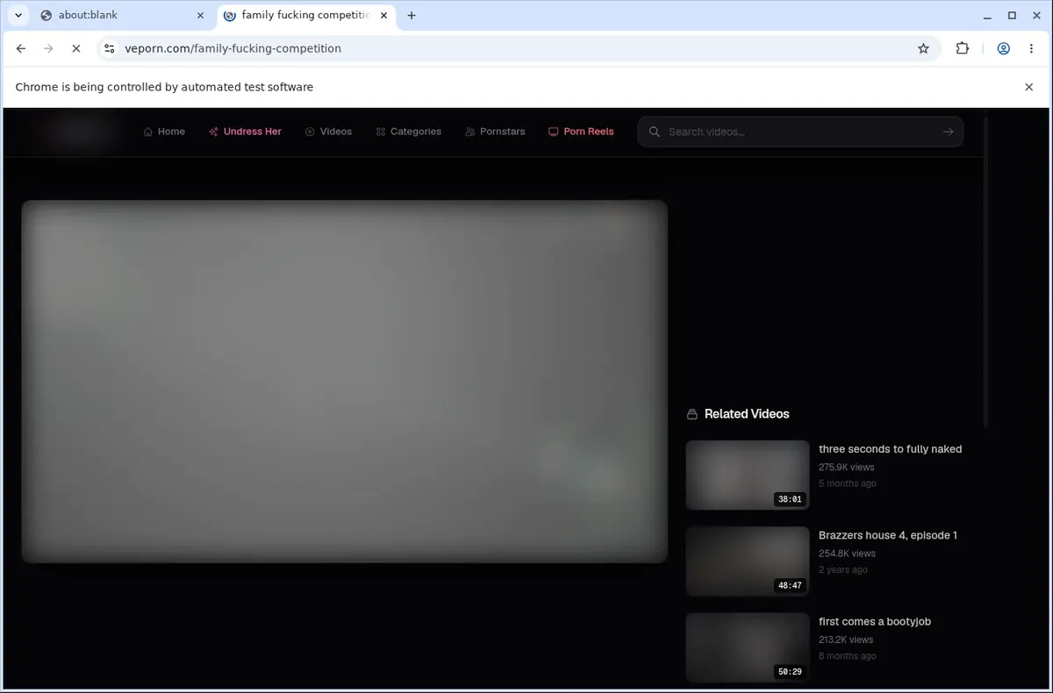Click the Chrome forward arrow
The width and height of the screenshot is (1053, 693).
[x=48, y=49]
